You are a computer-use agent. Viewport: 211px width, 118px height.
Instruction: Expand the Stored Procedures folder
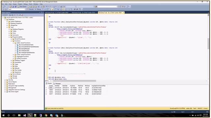click(x=11, y=39)
